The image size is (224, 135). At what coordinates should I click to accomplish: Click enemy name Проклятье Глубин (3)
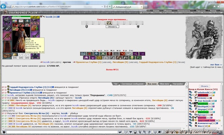pyautogui.click(x=88, y=62)
